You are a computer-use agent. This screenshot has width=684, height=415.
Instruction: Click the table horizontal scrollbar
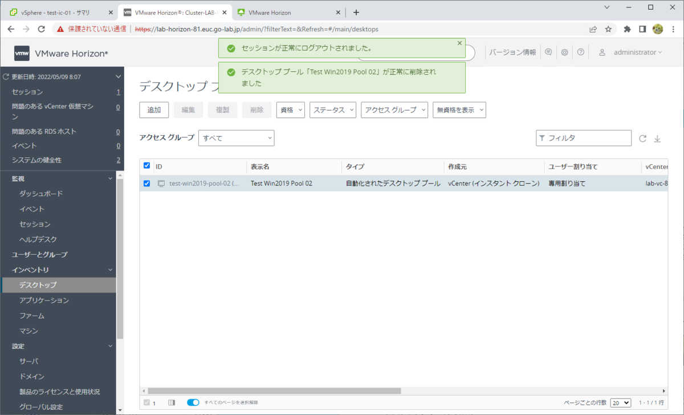point(274,391)
